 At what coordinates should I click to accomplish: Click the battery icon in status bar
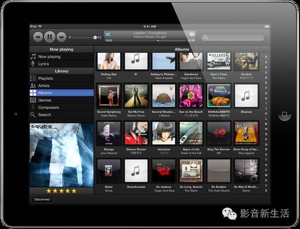point(267,26)
